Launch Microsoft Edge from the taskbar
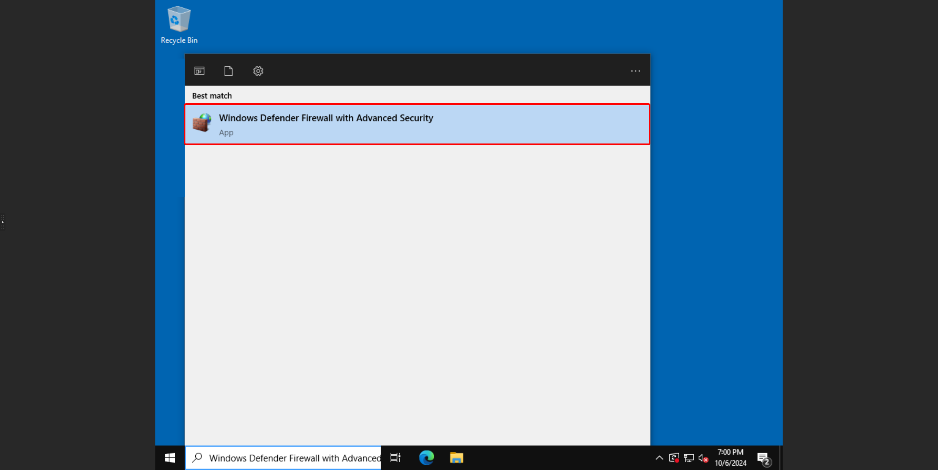938x470 pixels. click(426, 458)
